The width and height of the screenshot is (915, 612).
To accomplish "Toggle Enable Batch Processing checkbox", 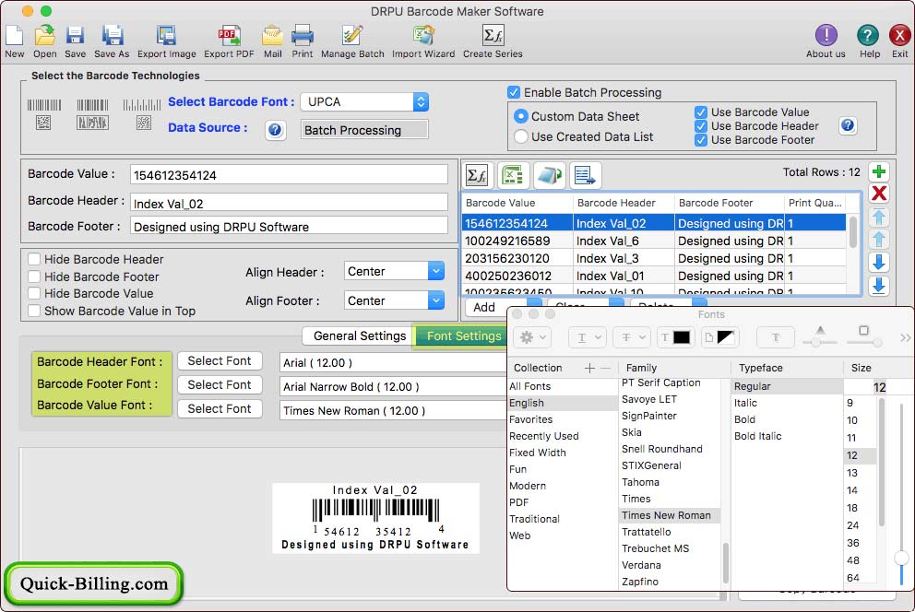I will pos(514,92).
